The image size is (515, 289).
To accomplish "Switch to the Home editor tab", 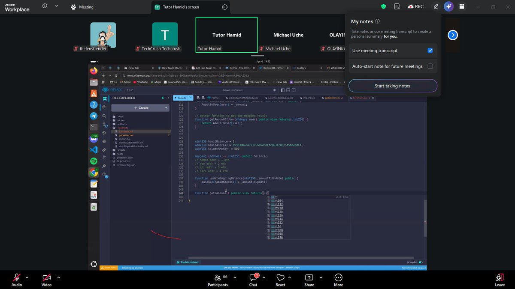I will tap(213, 98).
